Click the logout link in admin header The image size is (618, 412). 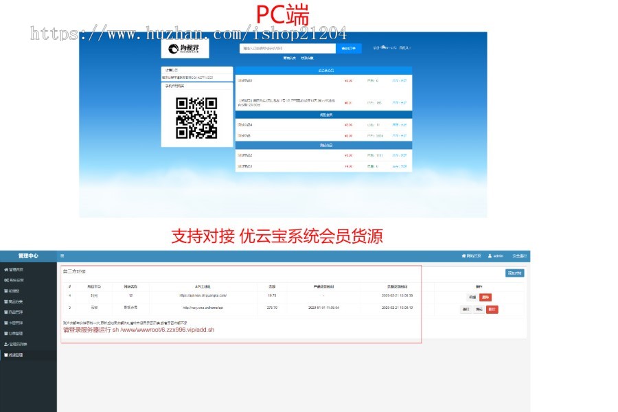[520, 255]
